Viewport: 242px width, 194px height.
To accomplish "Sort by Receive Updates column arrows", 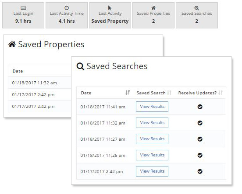I will click(221, 93).
